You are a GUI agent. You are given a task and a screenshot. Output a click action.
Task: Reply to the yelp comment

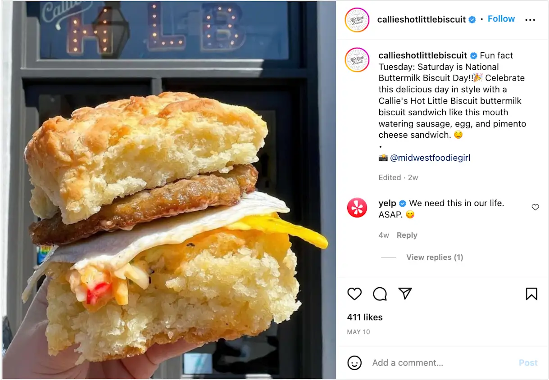(407, 235)
